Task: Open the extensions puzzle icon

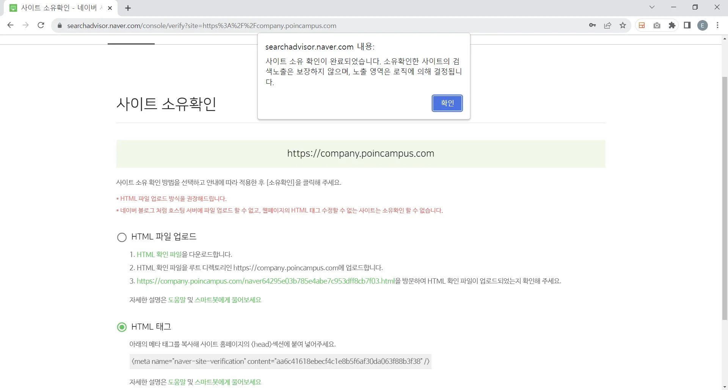Action: click(672, 25)
